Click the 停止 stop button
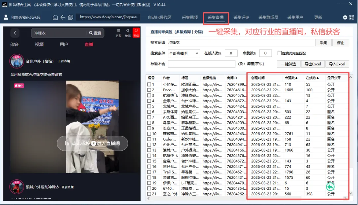The height and width of the screenshot is (205, 358). (341, 42)
